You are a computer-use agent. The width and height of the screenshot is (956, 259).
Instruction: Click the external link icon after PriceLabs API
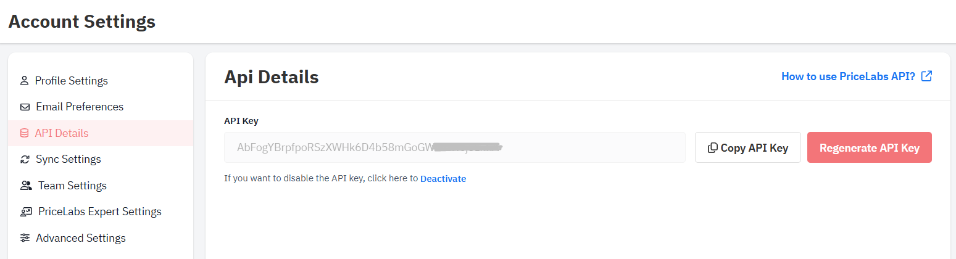coord(926,76)
